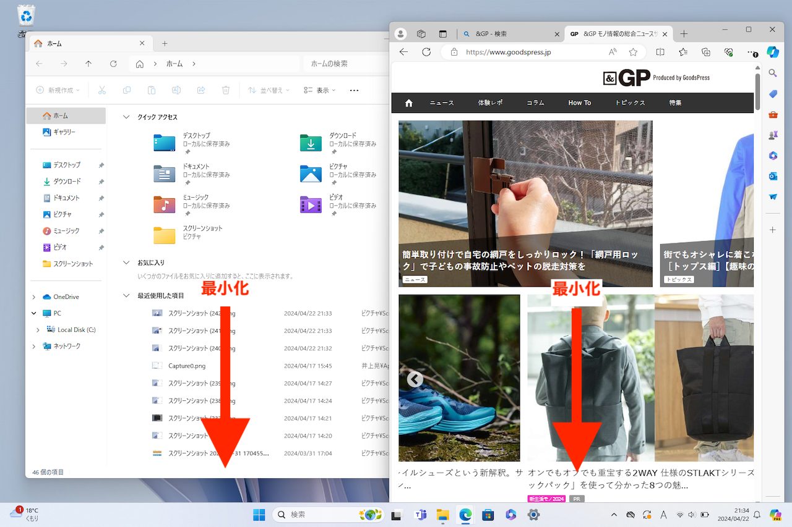792x527 pixels.
Task: Refresh the File Explorer Home view
Action: (x=113, y=64)
